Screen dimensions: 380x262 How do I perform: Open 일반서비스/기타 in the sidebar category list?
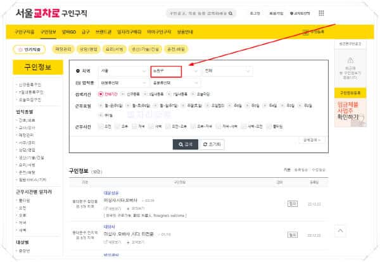[32, 180]
